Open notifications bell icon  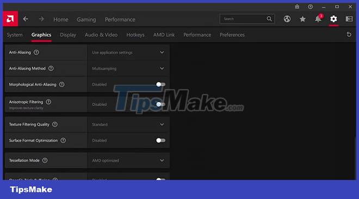pyautogui.click(x=318, y=18)
